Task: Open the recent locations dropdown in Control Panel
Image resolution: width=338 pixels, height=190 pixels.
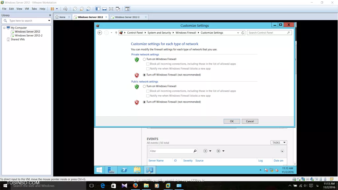Action: pyautogui.click(x=112, y=33)
